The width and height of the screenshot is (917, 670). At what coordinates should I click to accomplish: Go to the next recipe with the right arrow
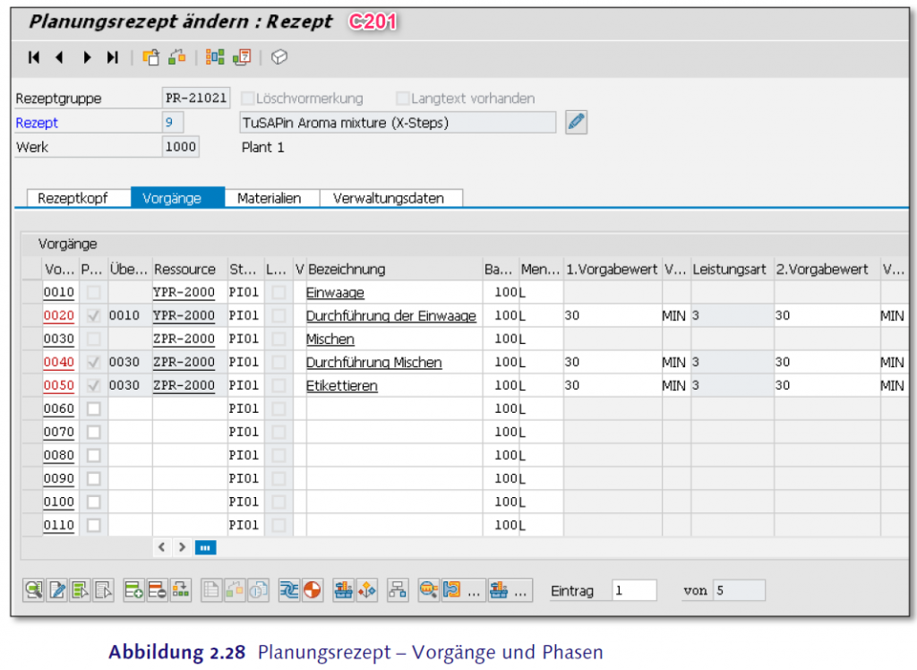[87, 57]
